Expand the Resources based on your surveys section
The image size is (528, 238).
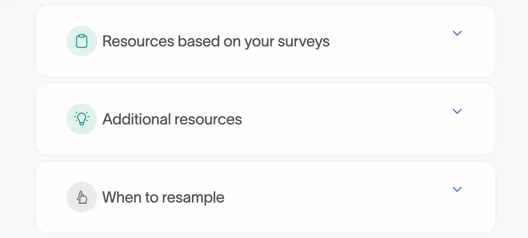click(x=457, y=33)
